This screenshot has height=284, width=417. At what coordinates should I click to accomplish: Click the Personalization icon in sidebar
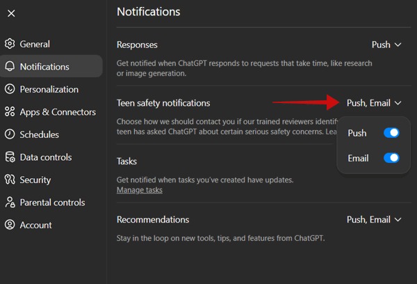pos(10,89)
